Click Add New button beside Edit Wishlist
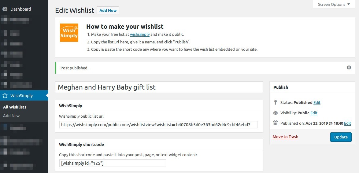The image size is (359, 173). click(108, 10)
